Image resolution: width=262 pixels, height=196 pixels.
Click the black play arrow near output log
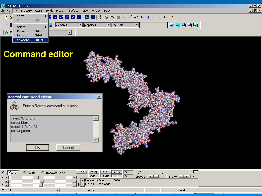pos(79,185)
